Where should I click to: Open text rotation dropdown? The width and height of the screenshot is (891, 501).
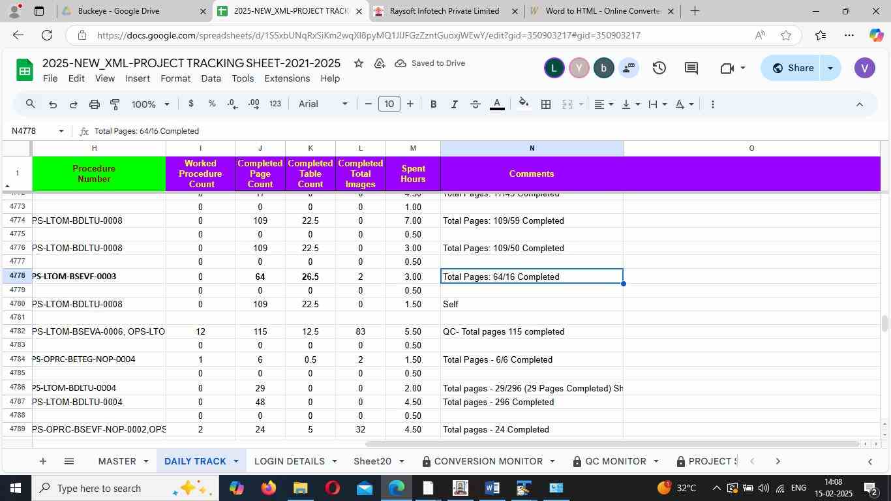[x=684, y=104]
